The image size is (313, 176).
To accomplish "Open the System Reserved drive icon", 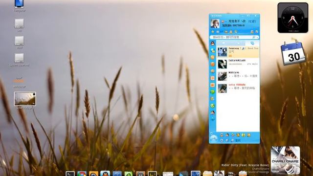I will 19,60.
